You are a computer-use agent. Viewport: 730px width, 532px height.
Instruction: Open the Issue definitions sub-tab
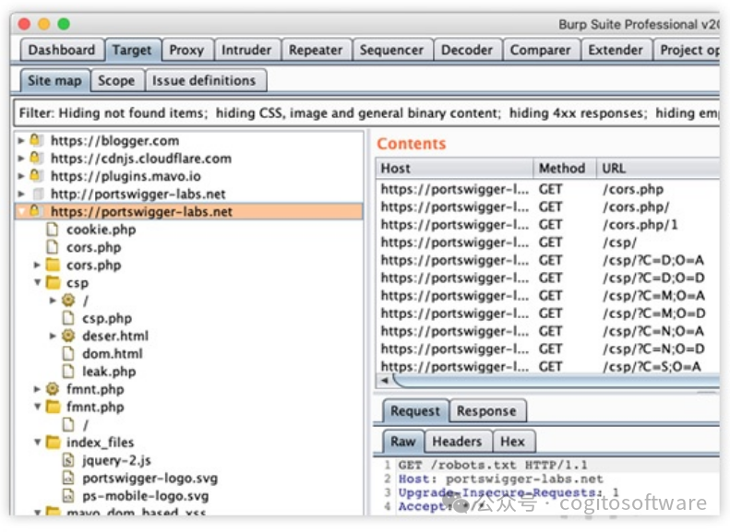point(204,80)
